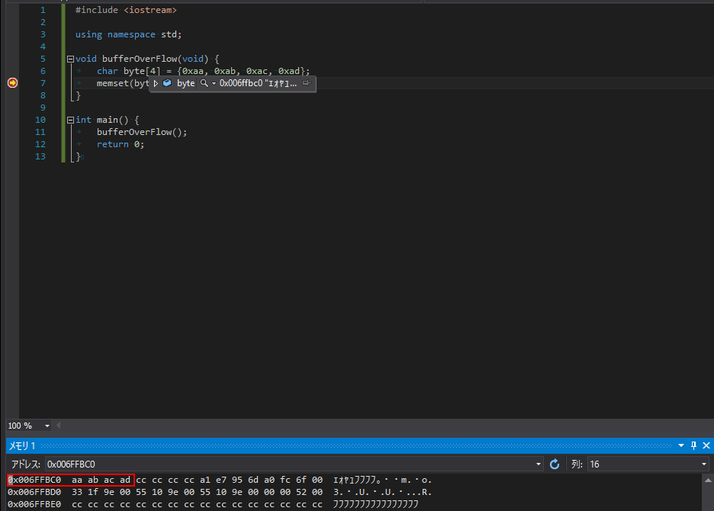Click the 'bufferOverFlow();' call on line 11
Viewport: 714px width, 511px height.
[142, 132]
